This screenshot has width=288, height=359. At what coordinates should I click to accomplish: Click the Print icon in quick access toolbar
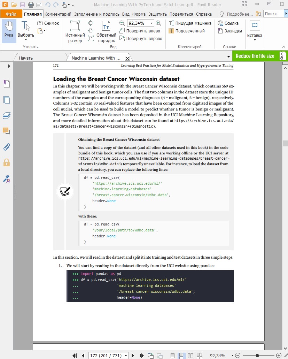31,5
